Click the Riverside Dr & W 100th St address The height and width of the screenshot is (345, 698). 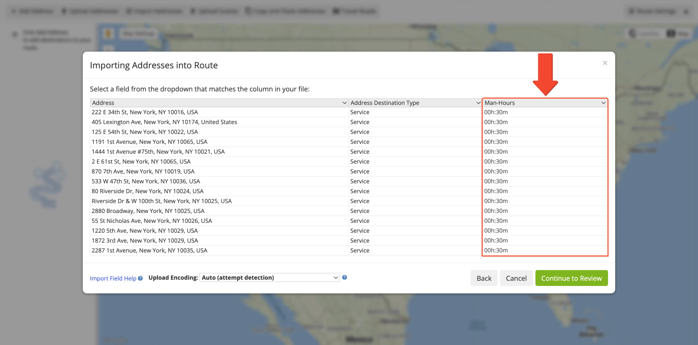coord(162,201)
